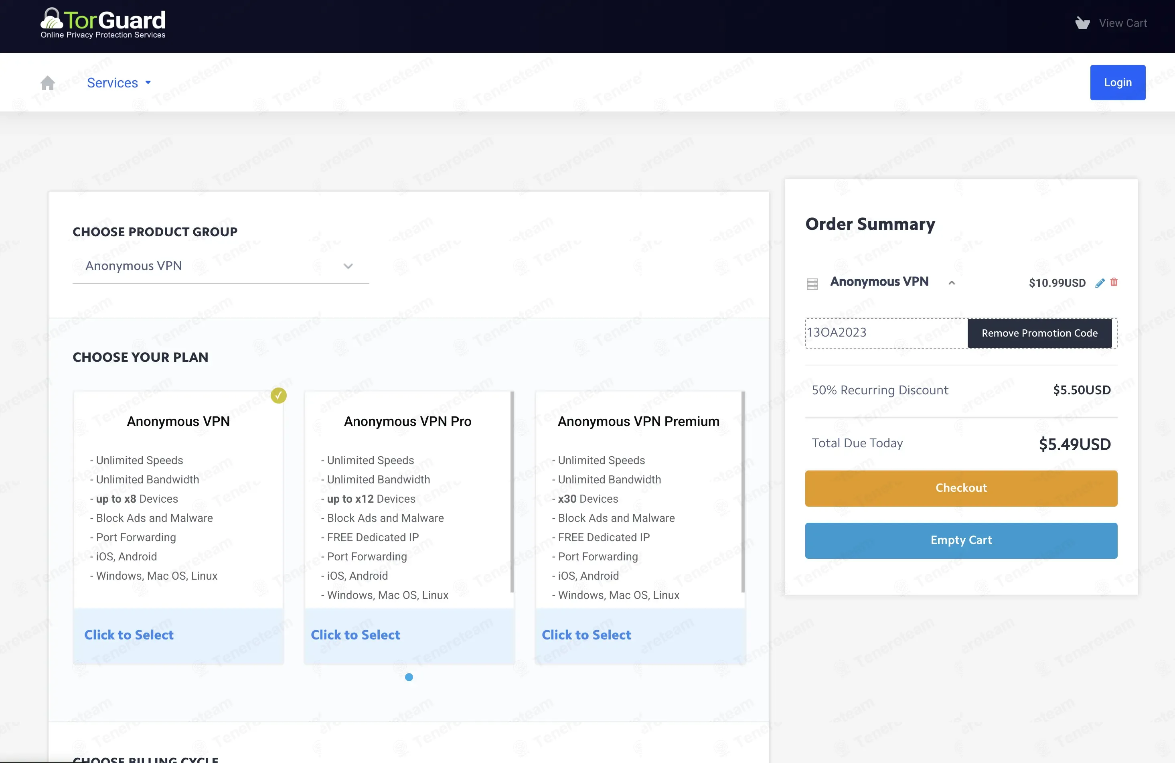
Task: Click the CHOOSE PRODUCT GROUP heading
Action: pyautogui.click(x=155, y=231)
